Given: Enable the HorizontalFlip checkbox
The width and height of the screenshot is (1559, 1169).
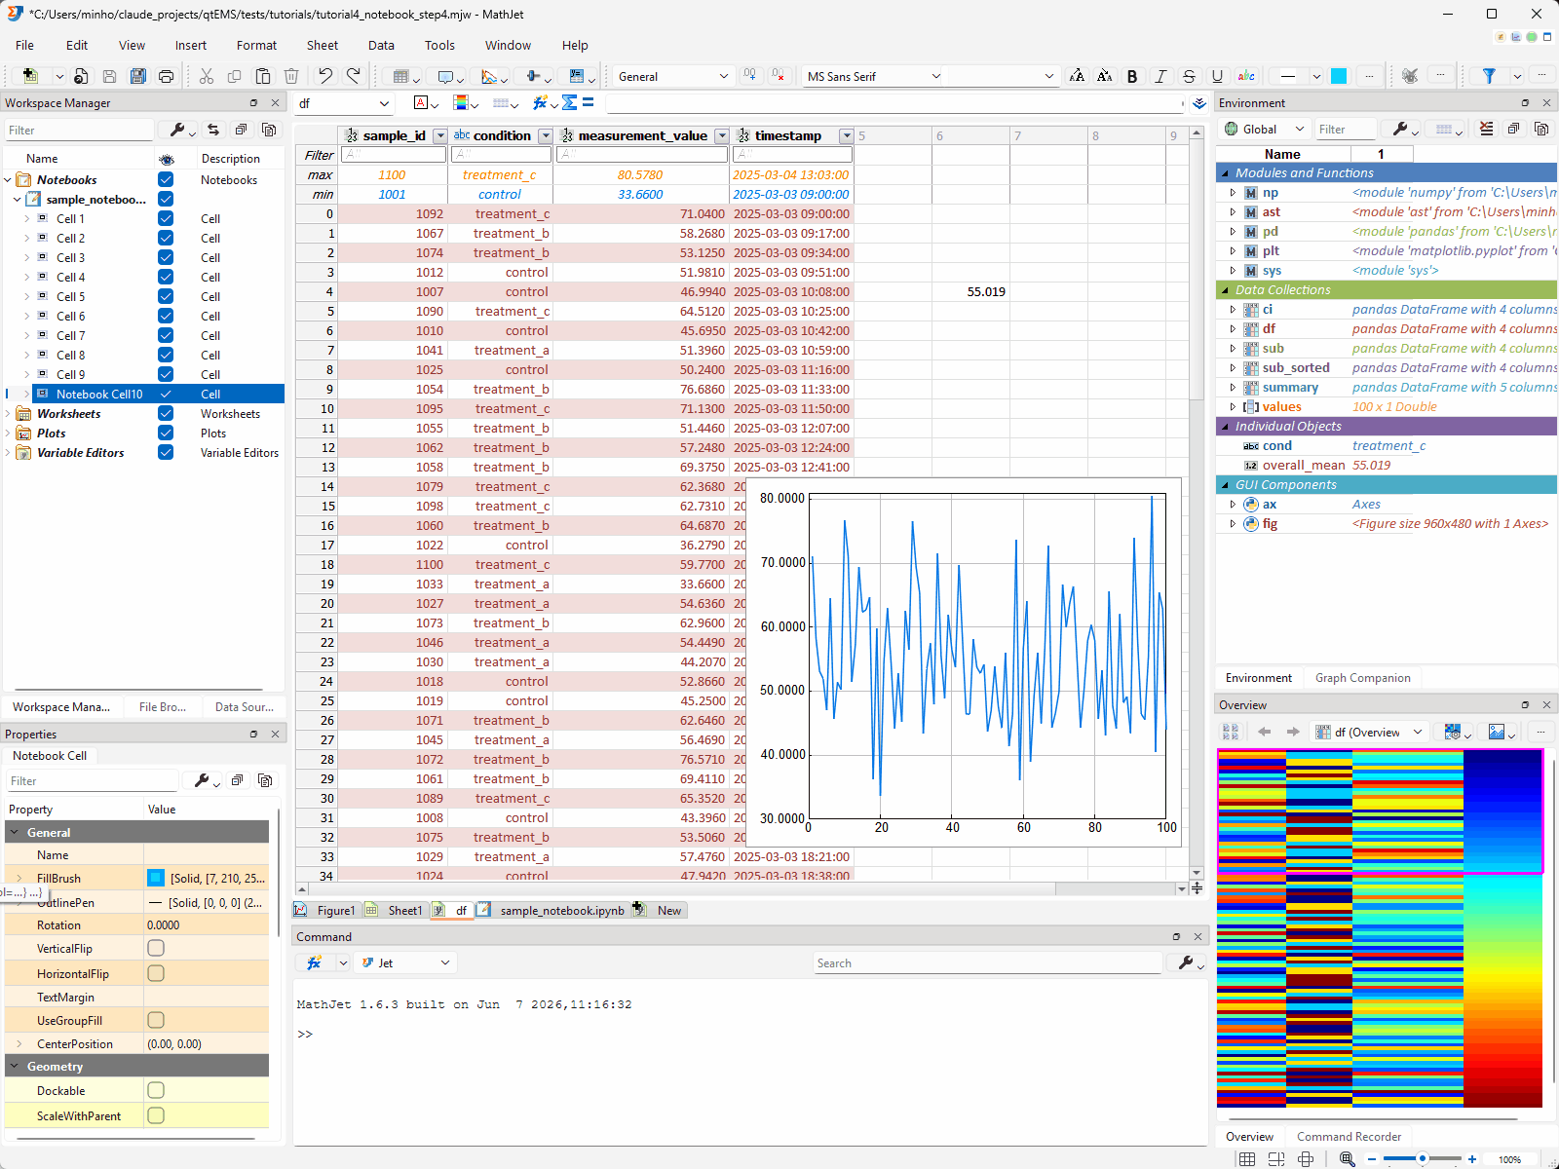Looking at the screenshot, I should (x=156, y=973).
